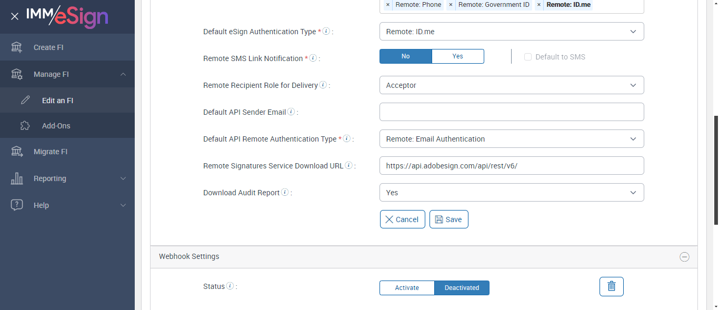Viewport: 719px width, 310px height.
Task: Open Remote Recipient Role for Delivery dropdown
Action: click(x=511, y=85)
